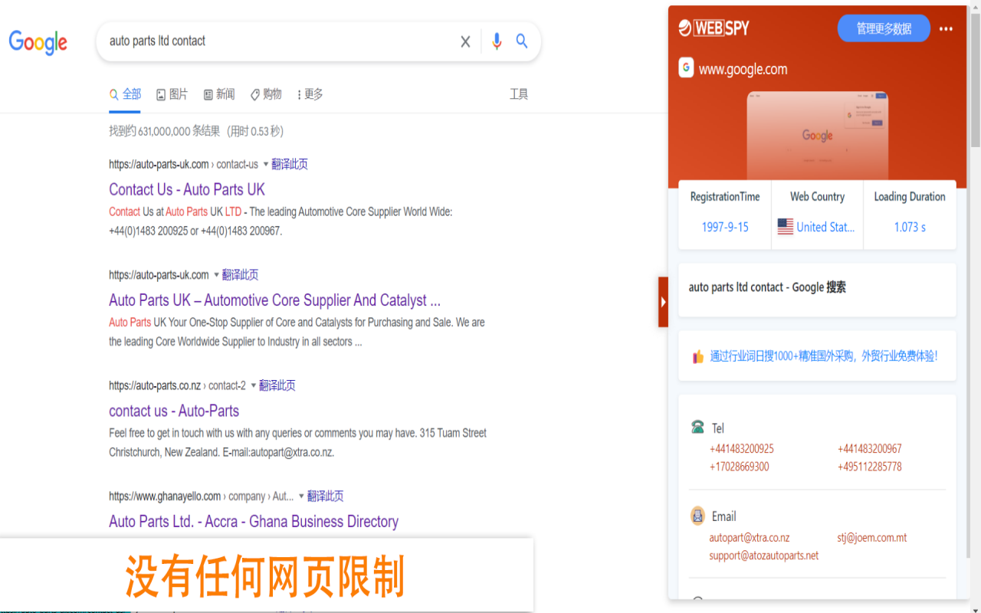Click 翻译此页 for second auto-parts-uk.com result
This screenshot has height=613, width=981.
click(x=241, y=274)
